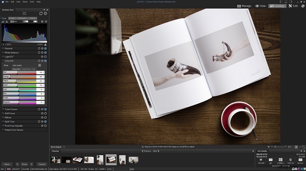Expand the White Balance group
This screenshot has height=171, width=306.
(x=3, y=52)
